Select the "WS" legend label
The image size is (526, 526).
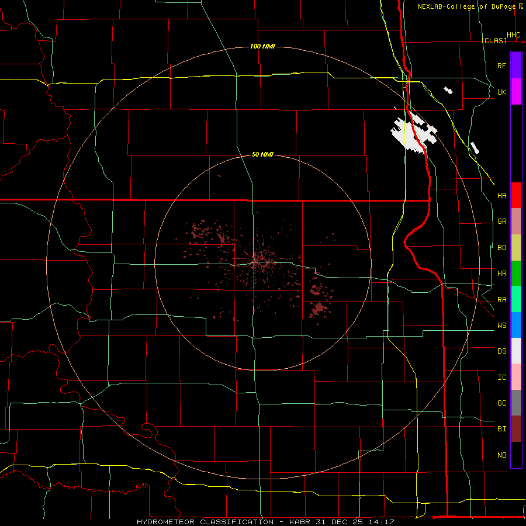pyautogui.click(x=501, y=326)
